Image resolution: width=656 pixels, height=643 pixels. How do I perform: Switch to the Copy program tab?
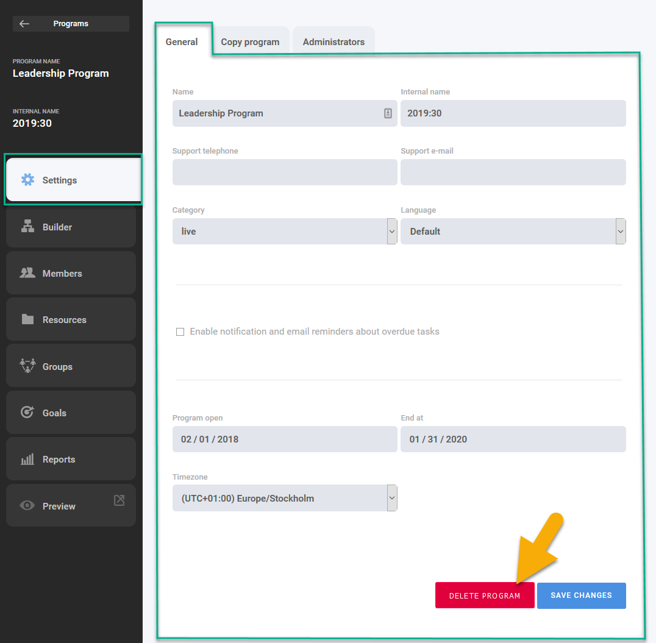(x=250, y=42)
